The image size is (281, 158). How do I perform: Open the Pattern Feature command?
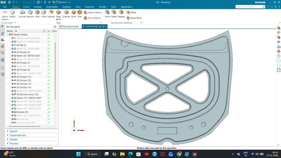[93, 13]
